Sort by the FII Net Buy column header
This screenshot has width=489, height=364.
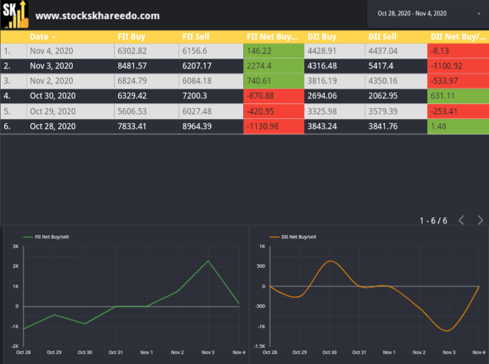(x=272, y=37)
